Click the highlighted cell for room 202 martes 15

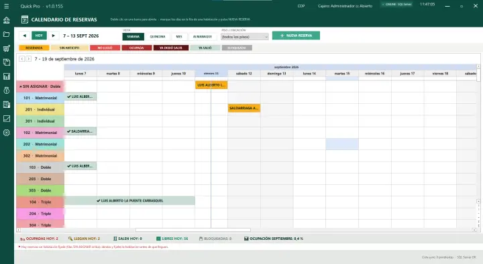click(x=342, y=144)
